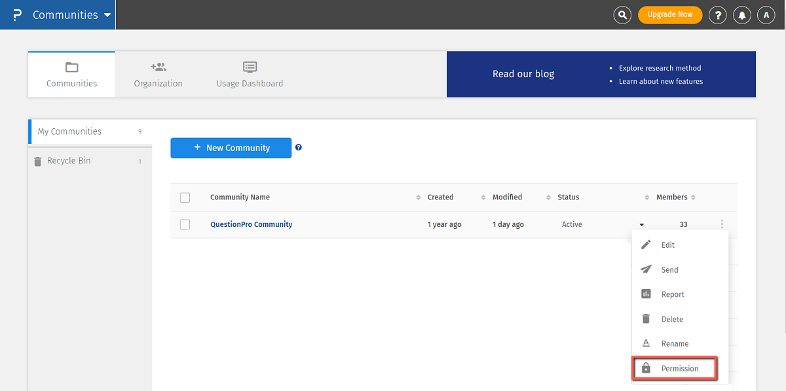Open the Active status dropdown arrow
The image size is (786, 391).
[x=642, y=225]
